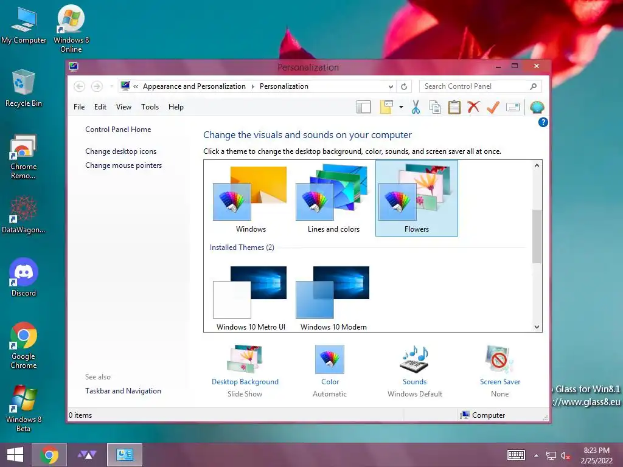Expand the address bar history dropdown
This screenshot has height=467, width=623.
point(391,86)
